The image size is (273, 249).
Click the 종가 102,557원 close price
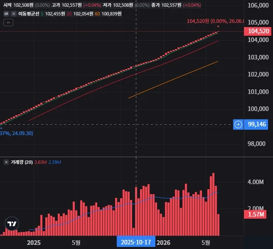tap(166, 5)
